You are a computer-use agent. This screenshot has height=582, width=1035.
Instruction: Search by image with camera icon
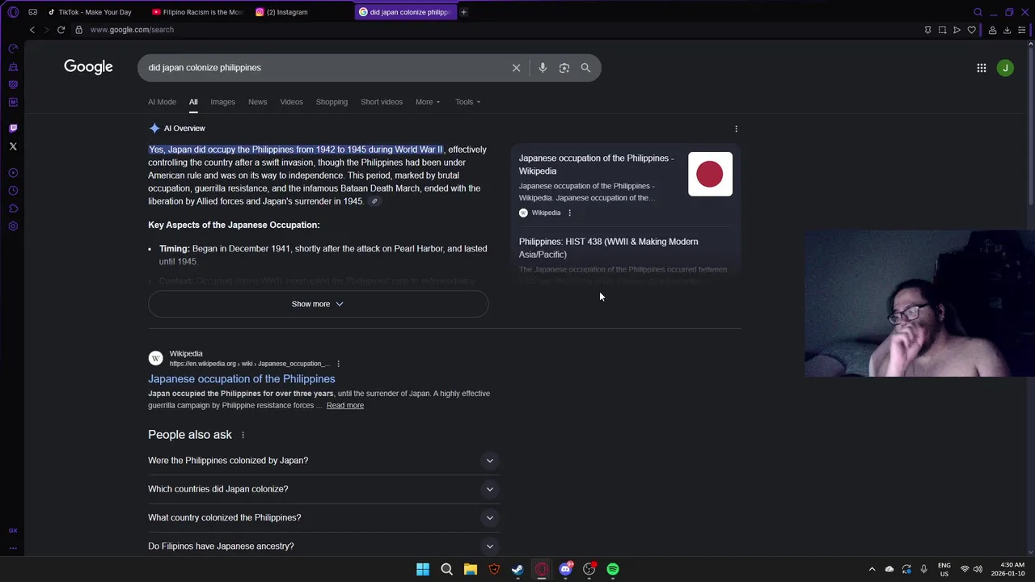[564, 68]
